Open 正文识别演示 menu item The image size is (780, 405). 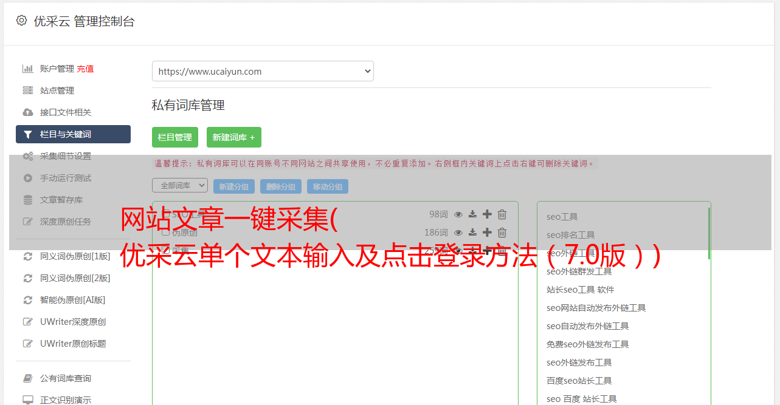[66, 400]
